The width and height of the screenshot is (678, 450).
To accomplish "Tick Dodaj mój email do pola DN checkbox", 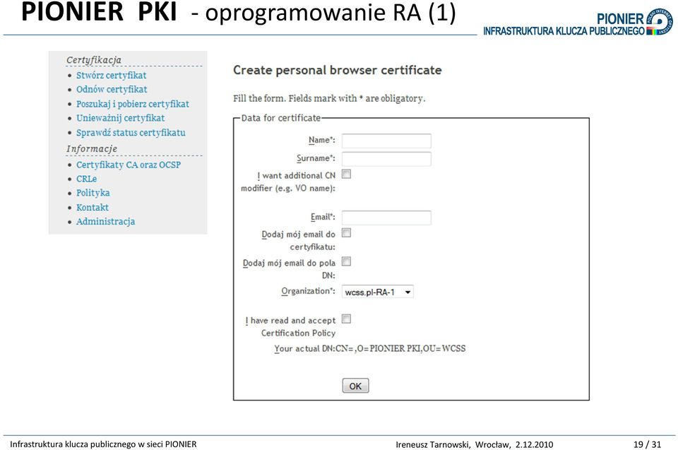I will 346,261.
